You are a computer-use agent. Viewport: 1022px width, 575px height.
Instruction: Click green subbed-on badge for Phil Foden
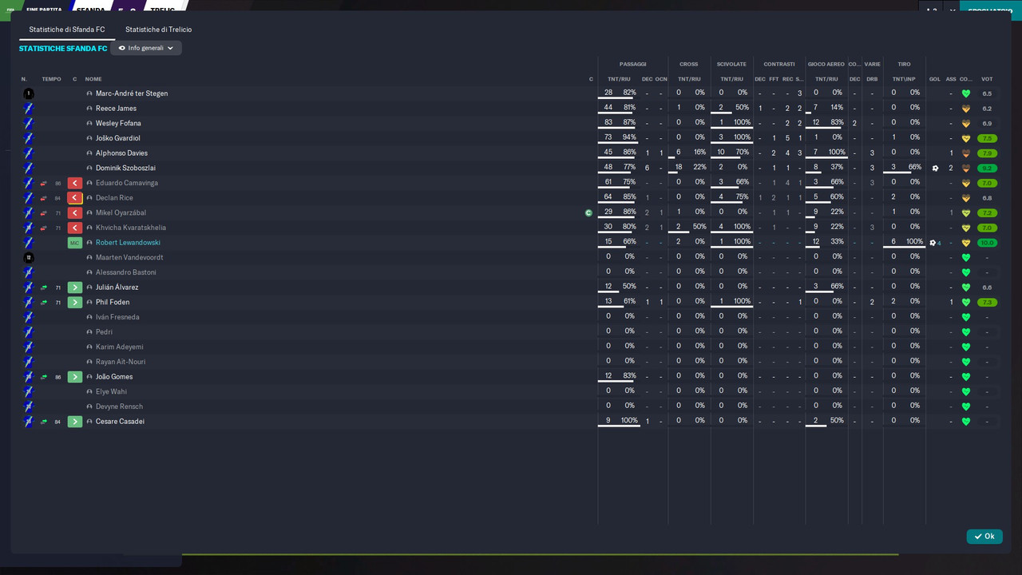pos(75,303)
